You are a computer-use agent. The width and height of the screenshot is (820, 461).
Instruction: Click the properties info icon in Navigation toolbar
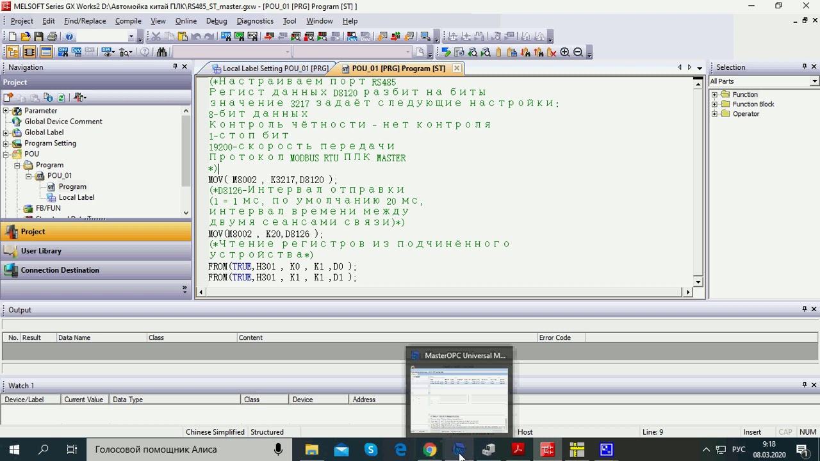pos(48,97)
